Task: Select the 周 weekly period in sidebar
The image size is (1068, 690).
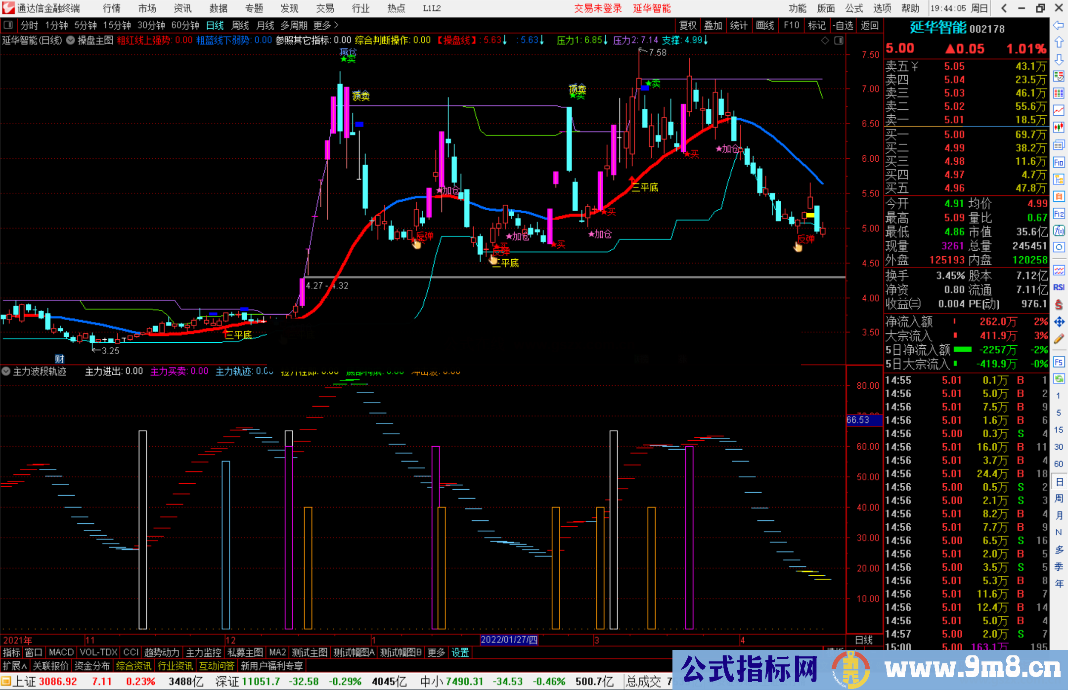Action: pyautogui.click(x=1059, y=498)
